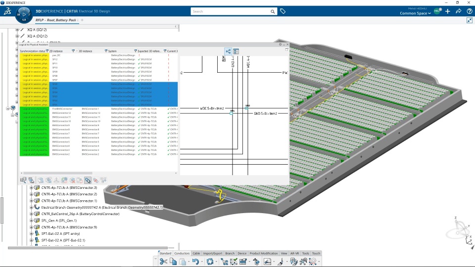The width and height of the screenshot is (475, 267).
Task: Collapse the tree panel with arrow
Action: point(176,27)
